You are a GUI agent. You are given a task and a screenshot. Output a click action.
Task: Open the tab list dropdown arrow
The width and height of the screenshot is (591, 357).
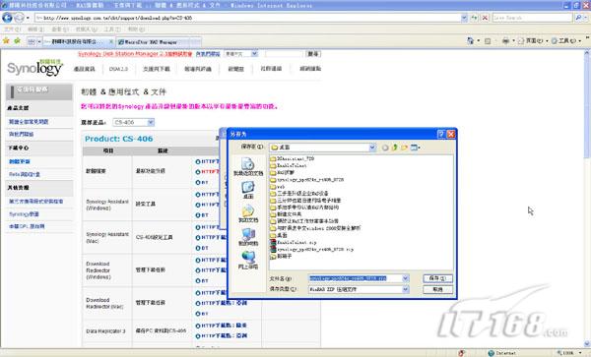pos(39,41)
